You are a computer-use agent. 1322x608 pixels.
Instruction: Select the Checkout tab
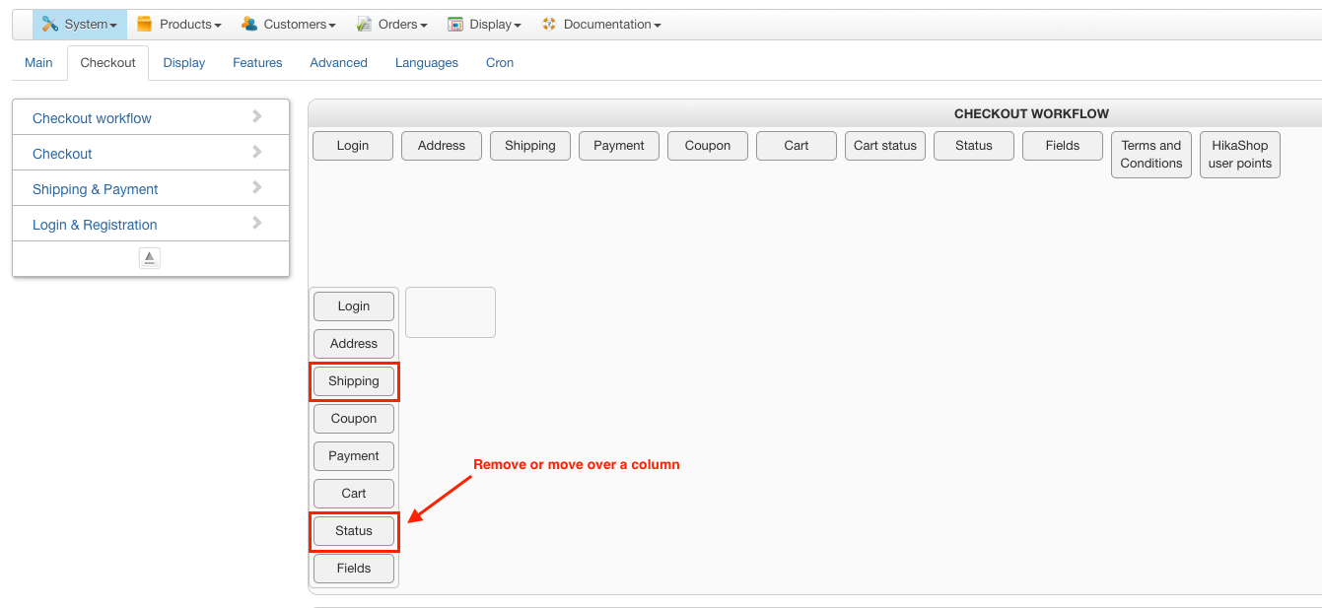pos(107,62)
